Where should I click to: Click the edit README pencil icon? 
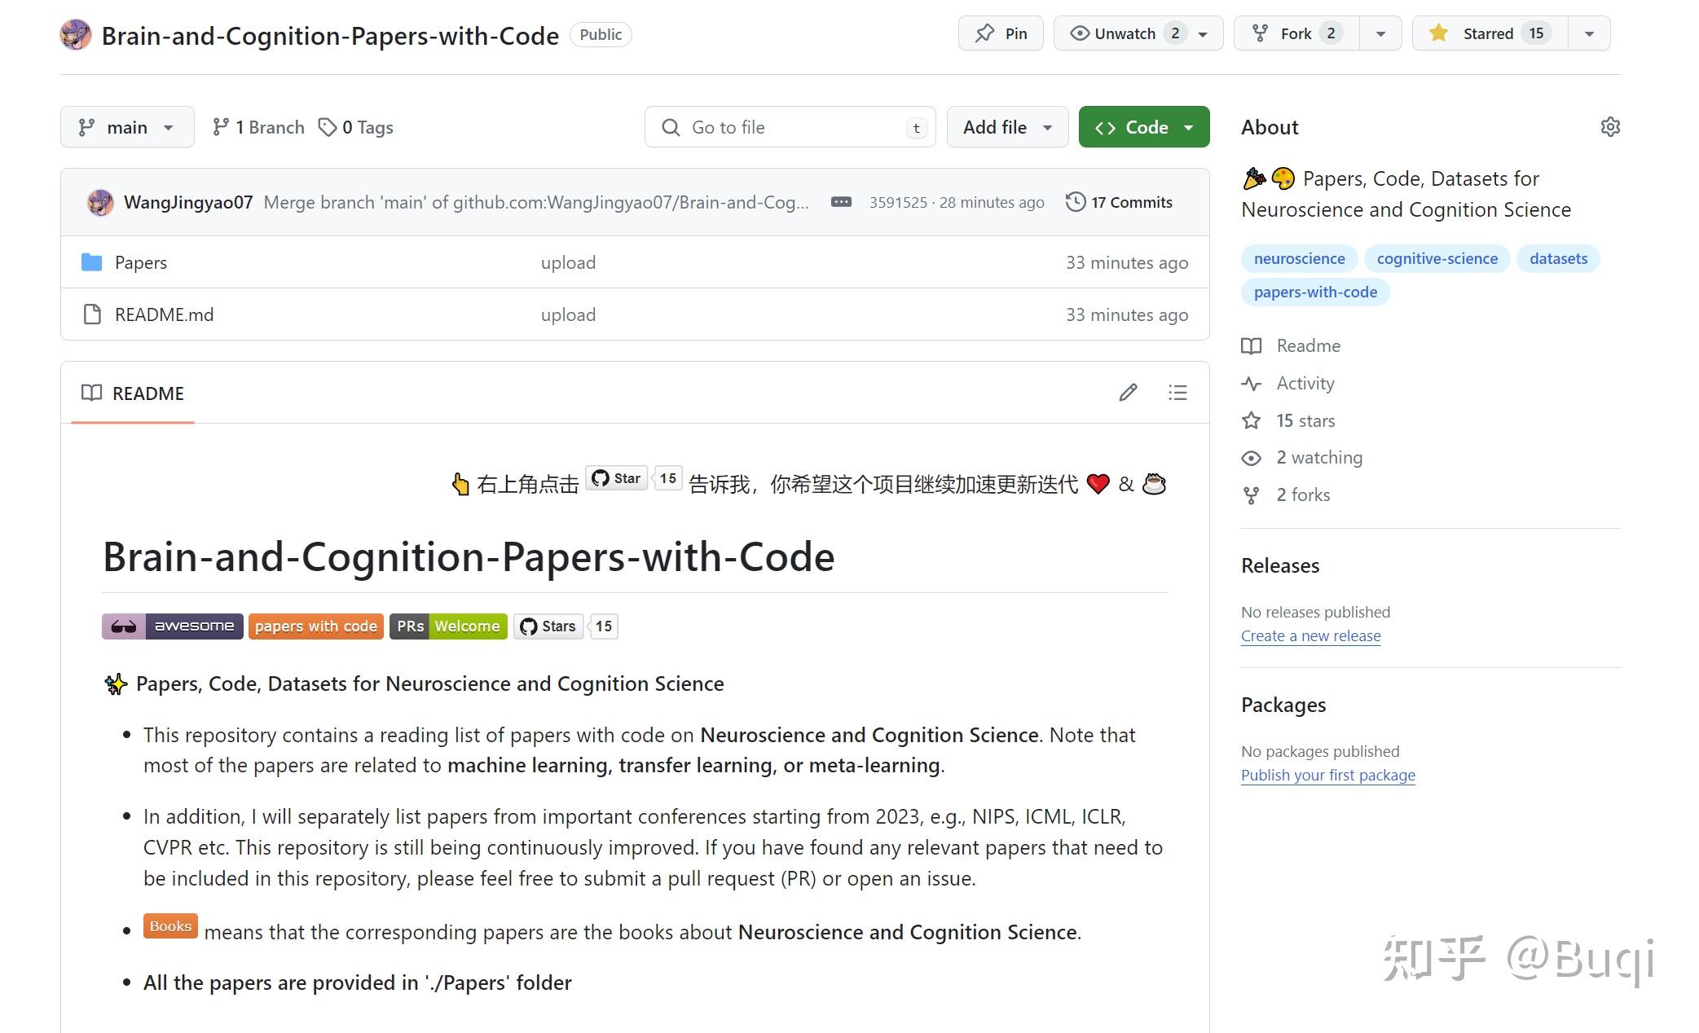point(1128,393)
